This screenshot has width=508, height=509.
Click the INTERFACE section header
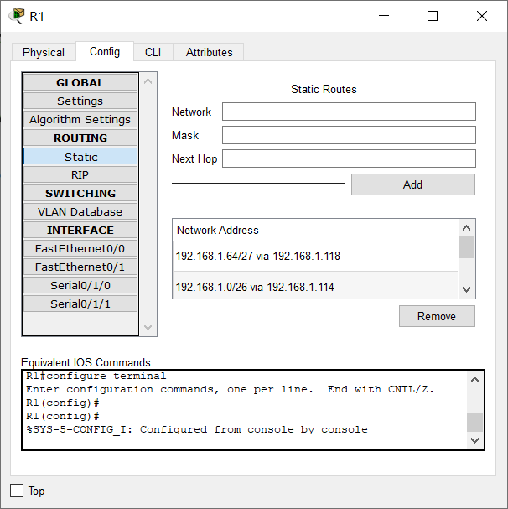point(80,230)
